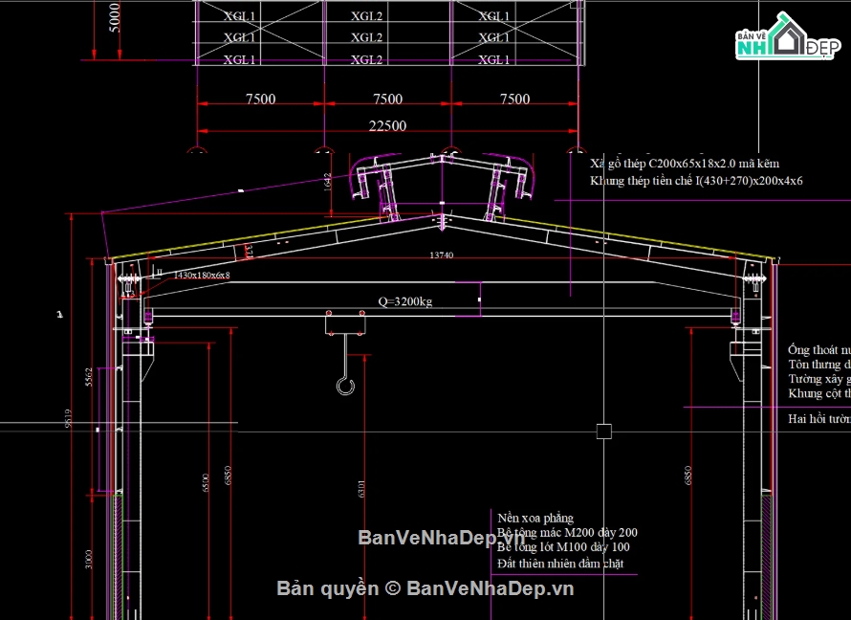Click the 'Khung thép tiền chế' annotation
Screen dimensions: 851x620
point(696,180)
